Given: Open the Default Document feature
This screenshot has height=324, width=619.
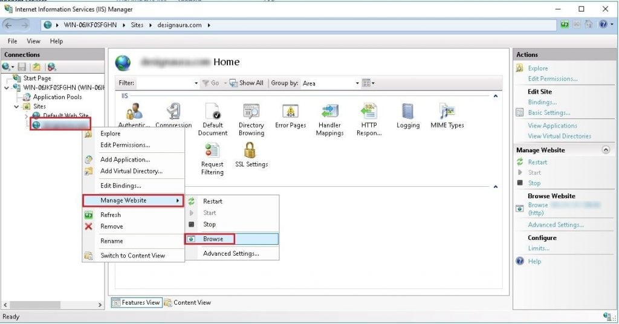Looking at the screenshot, I should (212, 120).
